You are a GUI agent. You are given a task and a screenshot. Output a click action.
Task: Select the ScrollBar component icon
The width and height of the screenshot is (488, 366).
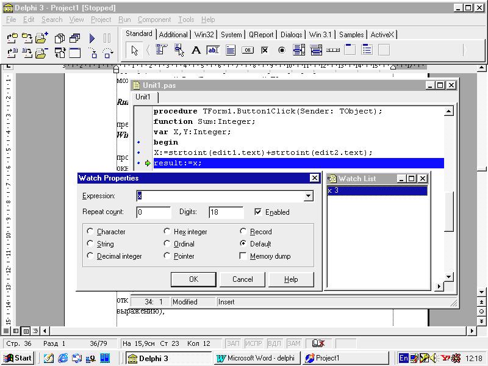(332, 50)
